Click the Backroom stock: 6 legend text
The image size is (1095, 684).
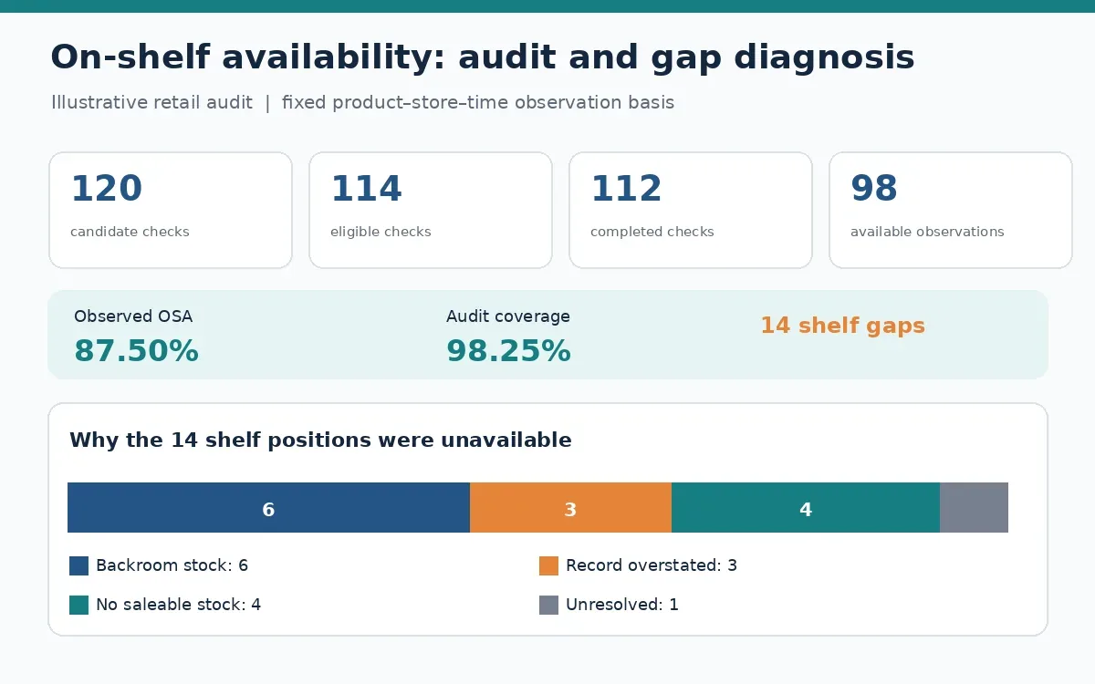click(172, 565)
